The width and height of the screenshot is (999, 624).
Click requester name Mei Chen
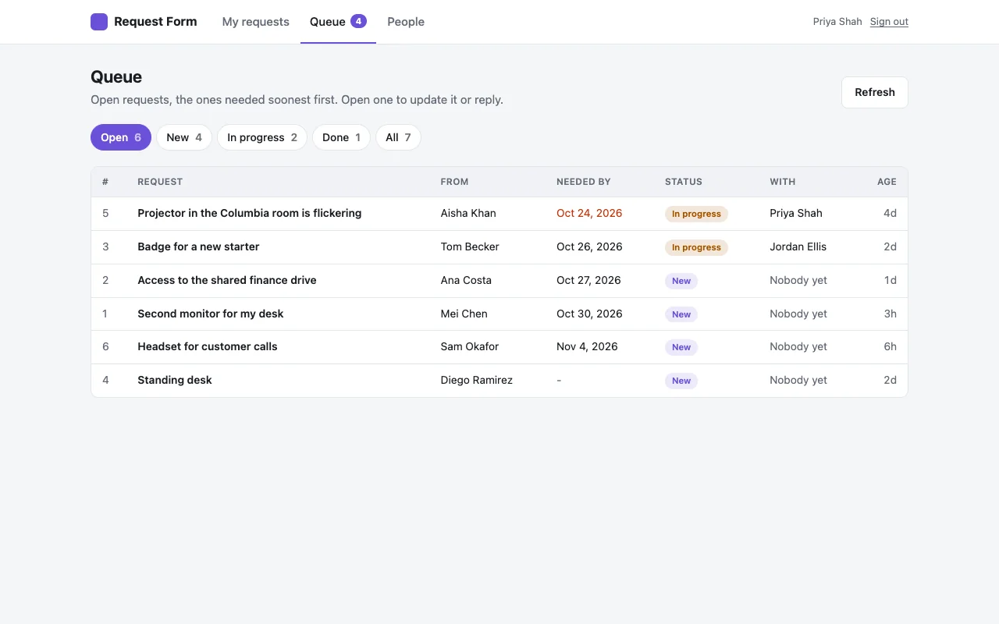464,314
